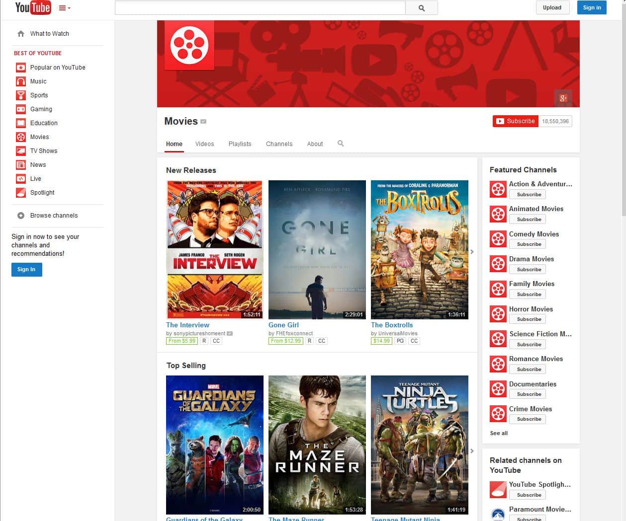The height and width of the screenshot is (521, 626).
Task: Select Popular on YouTube icon
Action: 21,68
